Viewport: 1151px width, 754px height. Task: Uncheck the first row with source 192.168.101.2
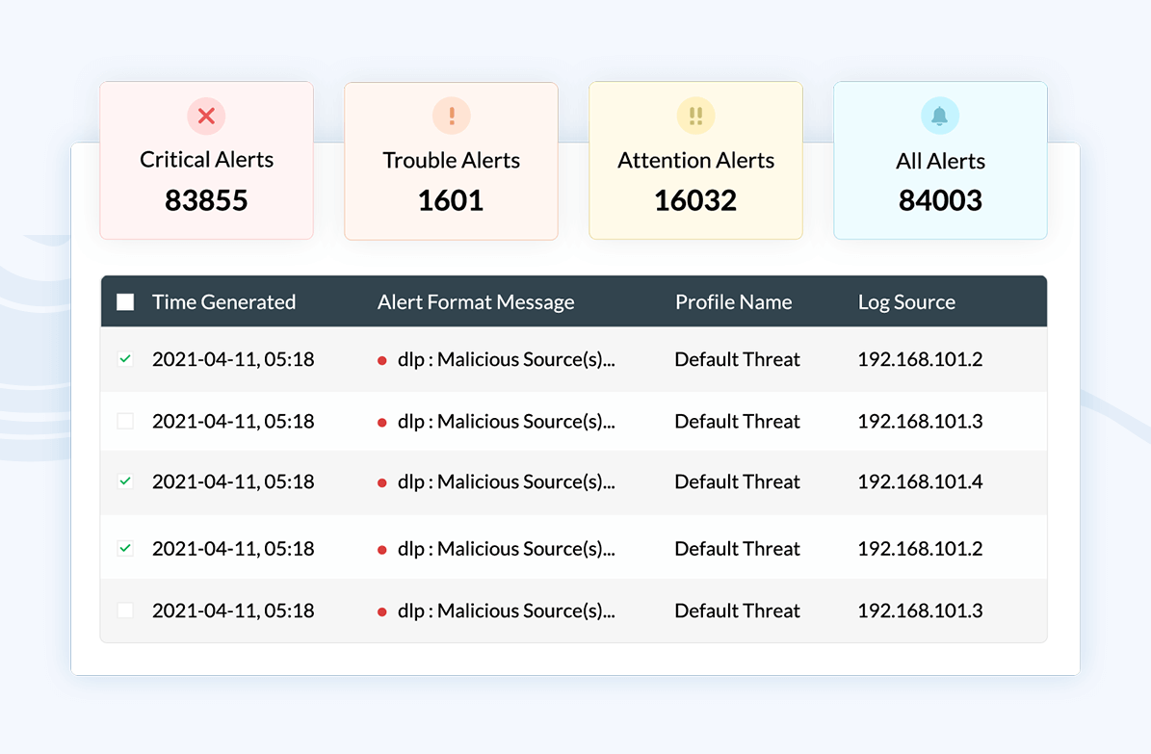[125, 359]
